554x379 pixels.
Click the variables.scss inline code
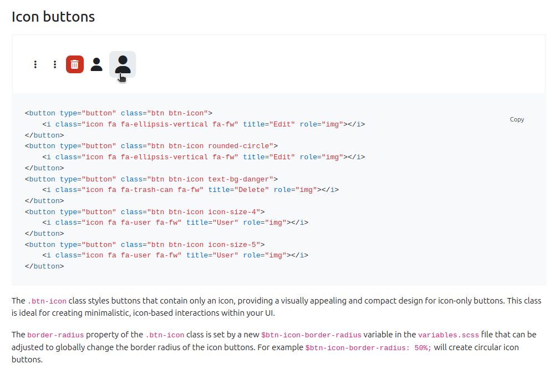[449, 335]
